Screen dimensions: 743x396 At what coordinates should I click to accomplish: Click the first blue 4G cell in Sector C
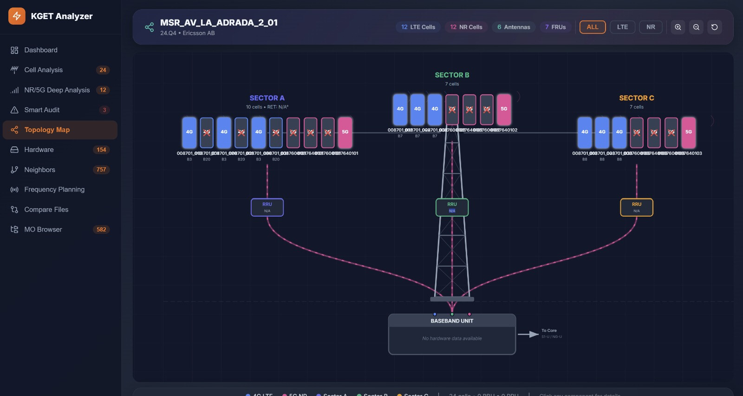585,132
